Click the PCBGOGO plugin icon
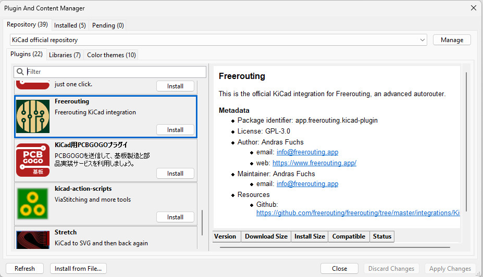Screen dimensions: 483x277 tap(33, 160)
